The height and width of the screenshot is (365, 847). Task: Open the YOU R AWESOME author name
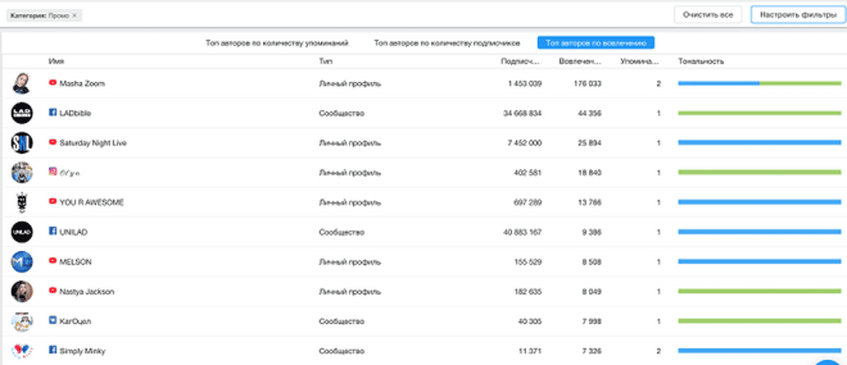tap(91, 202)
